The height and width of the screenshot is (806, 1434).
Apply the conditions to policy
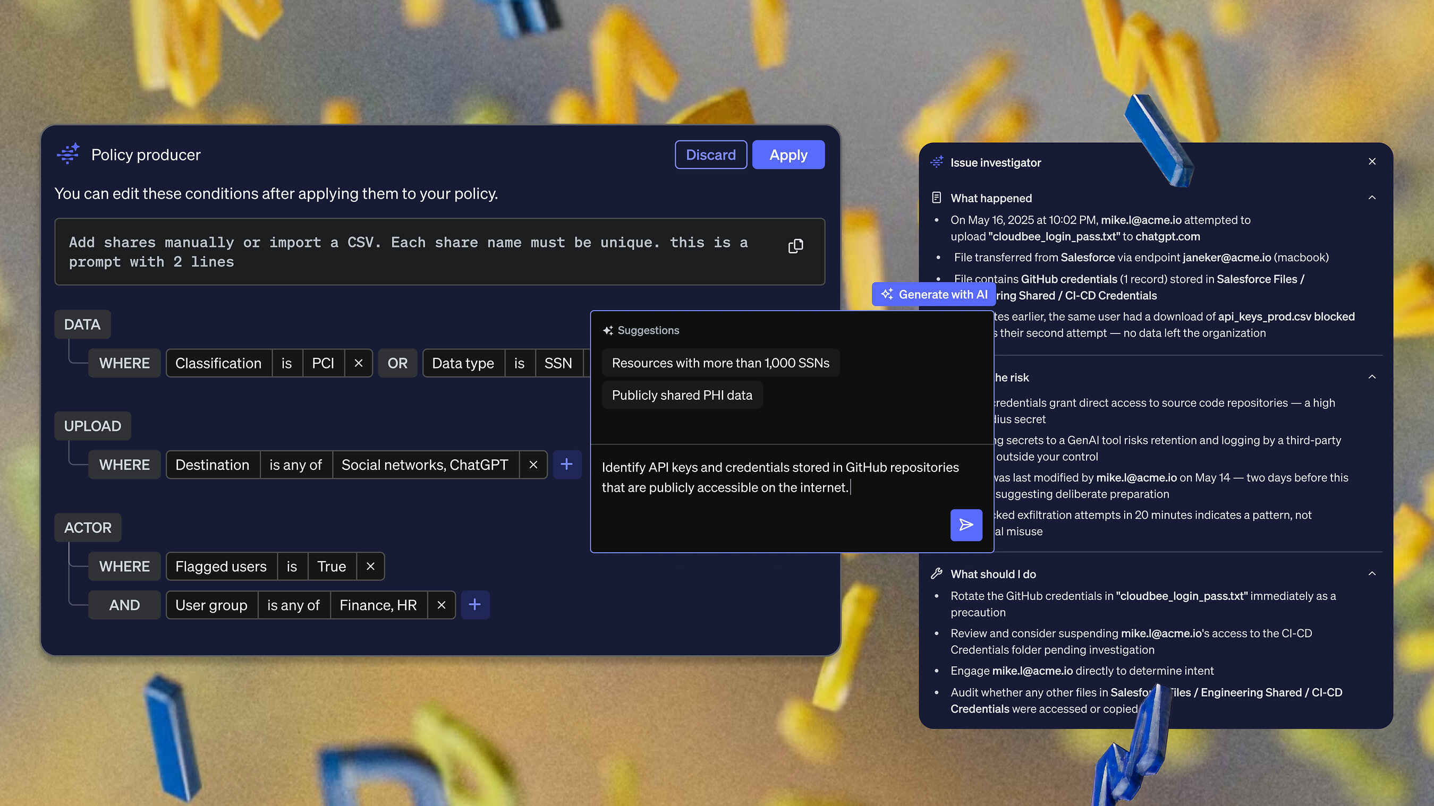[x=788, y=155]
